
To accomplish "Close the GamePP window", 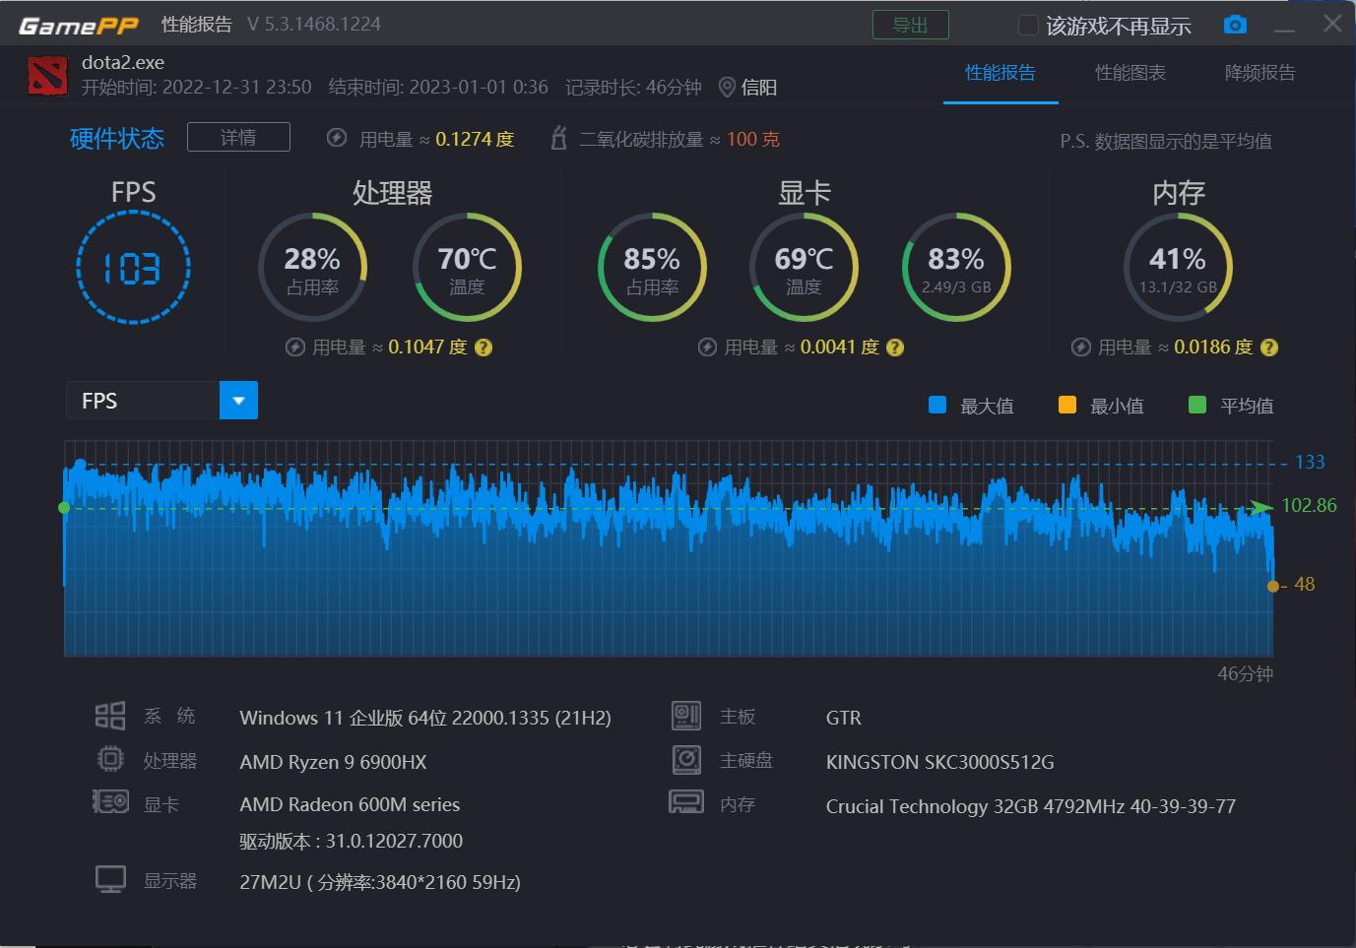I will coord(1332,24).
